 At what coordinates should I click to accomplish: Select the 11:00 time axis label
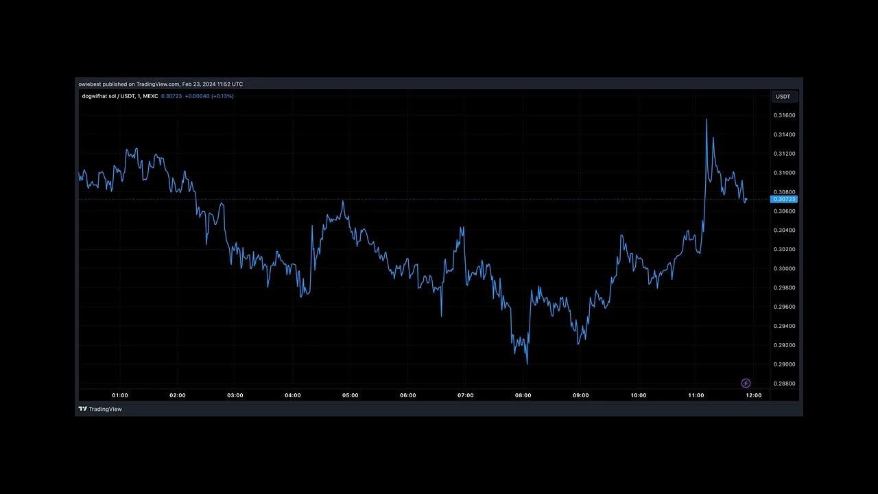(x=696, y=395)
